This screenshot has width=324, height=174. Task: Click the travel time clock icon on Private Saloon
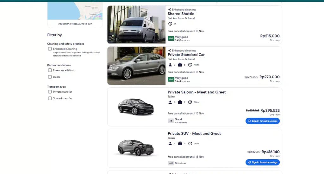pyautogui.click(x=190, y=102)
